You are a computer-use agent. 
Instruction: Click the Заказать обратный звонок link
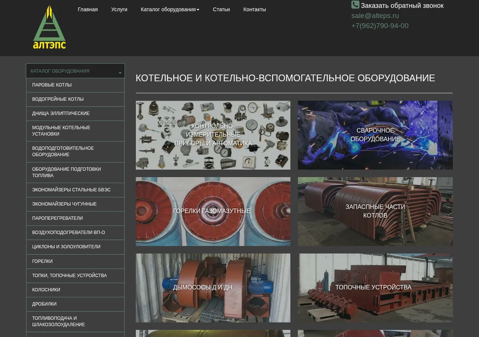pyautogui.click(x=402, y=6)
